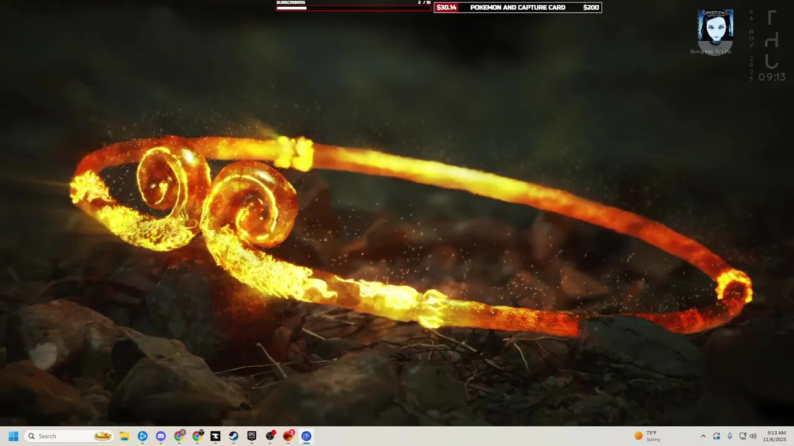794x446 pixels.
Task: Open OBS Studio from the taskbar
Action: 270,436
